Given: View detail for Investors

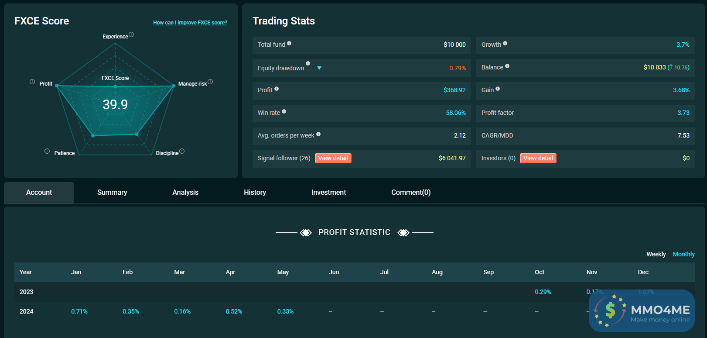Looking at the screenshot, I should pyautogui.click(x=538, y=158).
